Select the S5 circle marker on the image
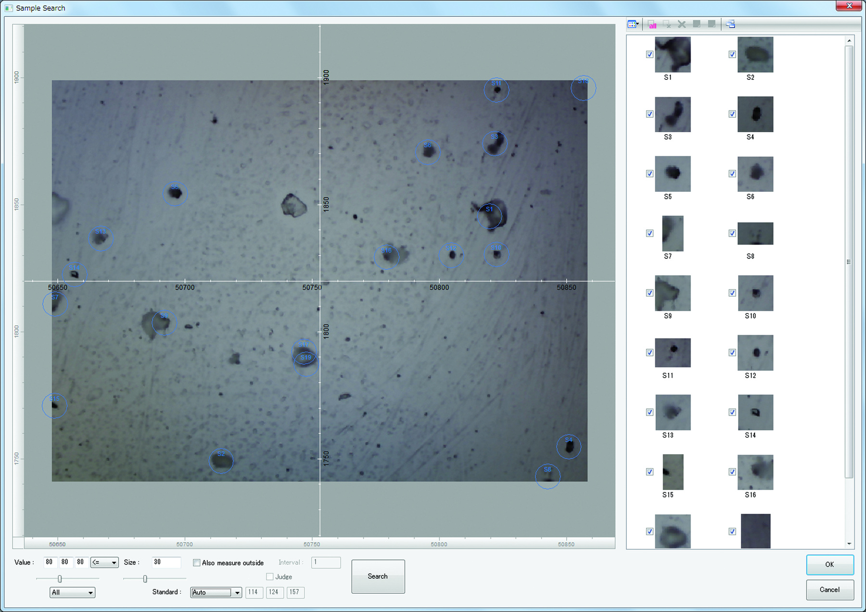 [x=175, y=194]
